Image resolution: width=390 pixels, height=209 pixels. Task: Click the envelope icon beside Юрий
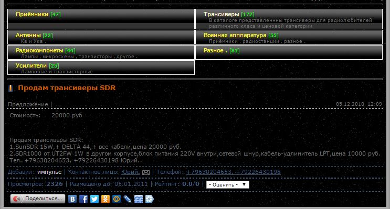point(146,172)
